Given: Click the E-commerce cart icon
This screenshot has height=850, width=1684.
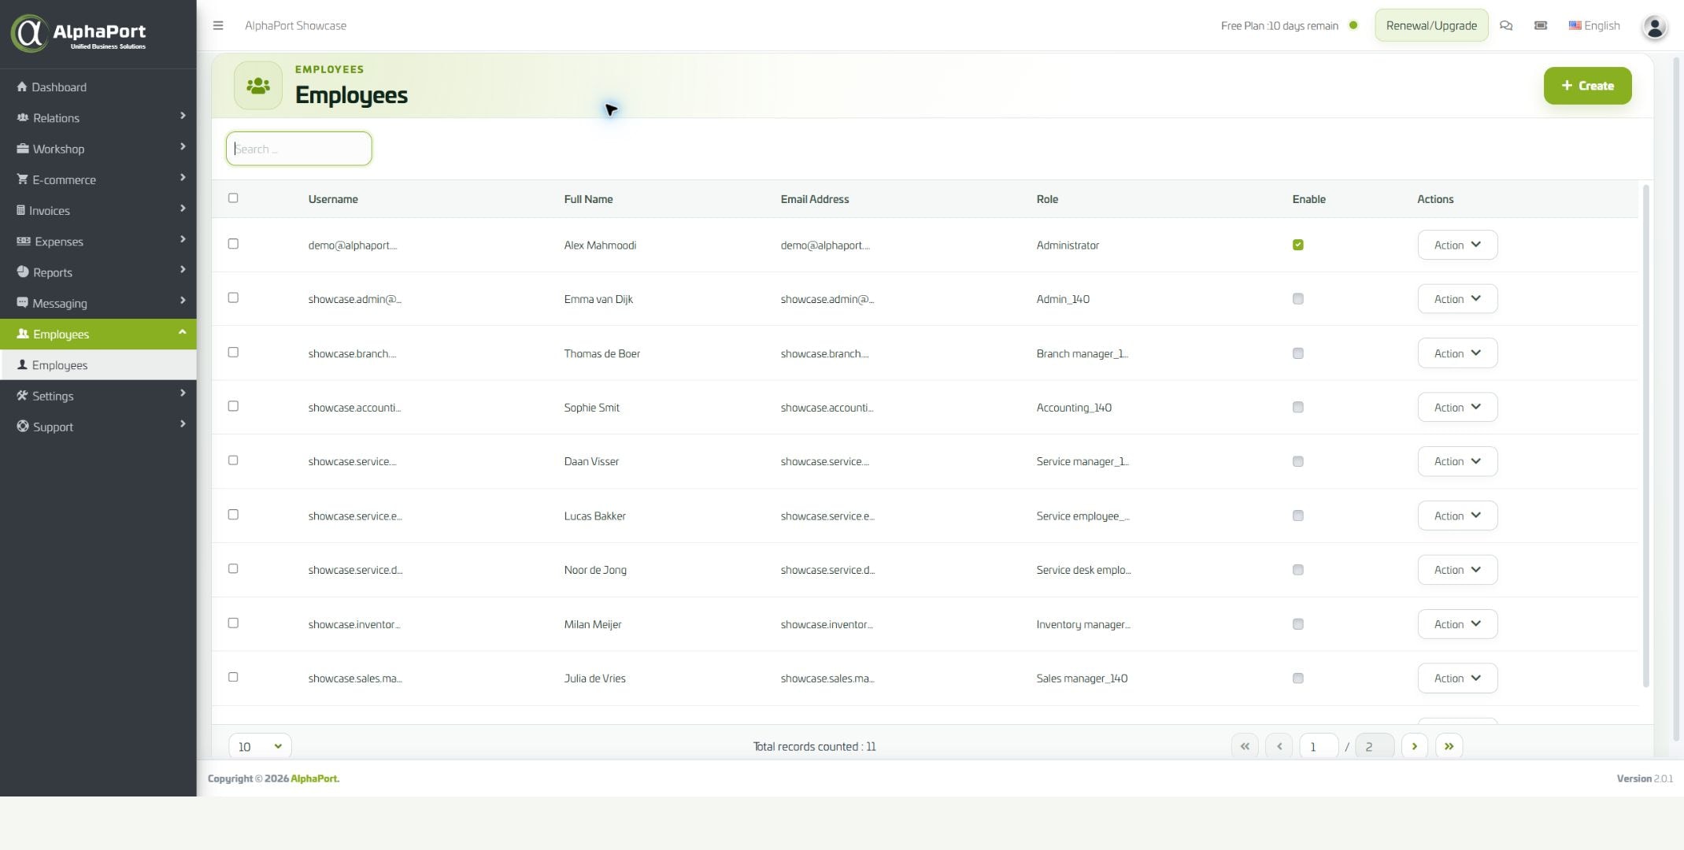Looking at the screenshot, I should click(22, 179).
